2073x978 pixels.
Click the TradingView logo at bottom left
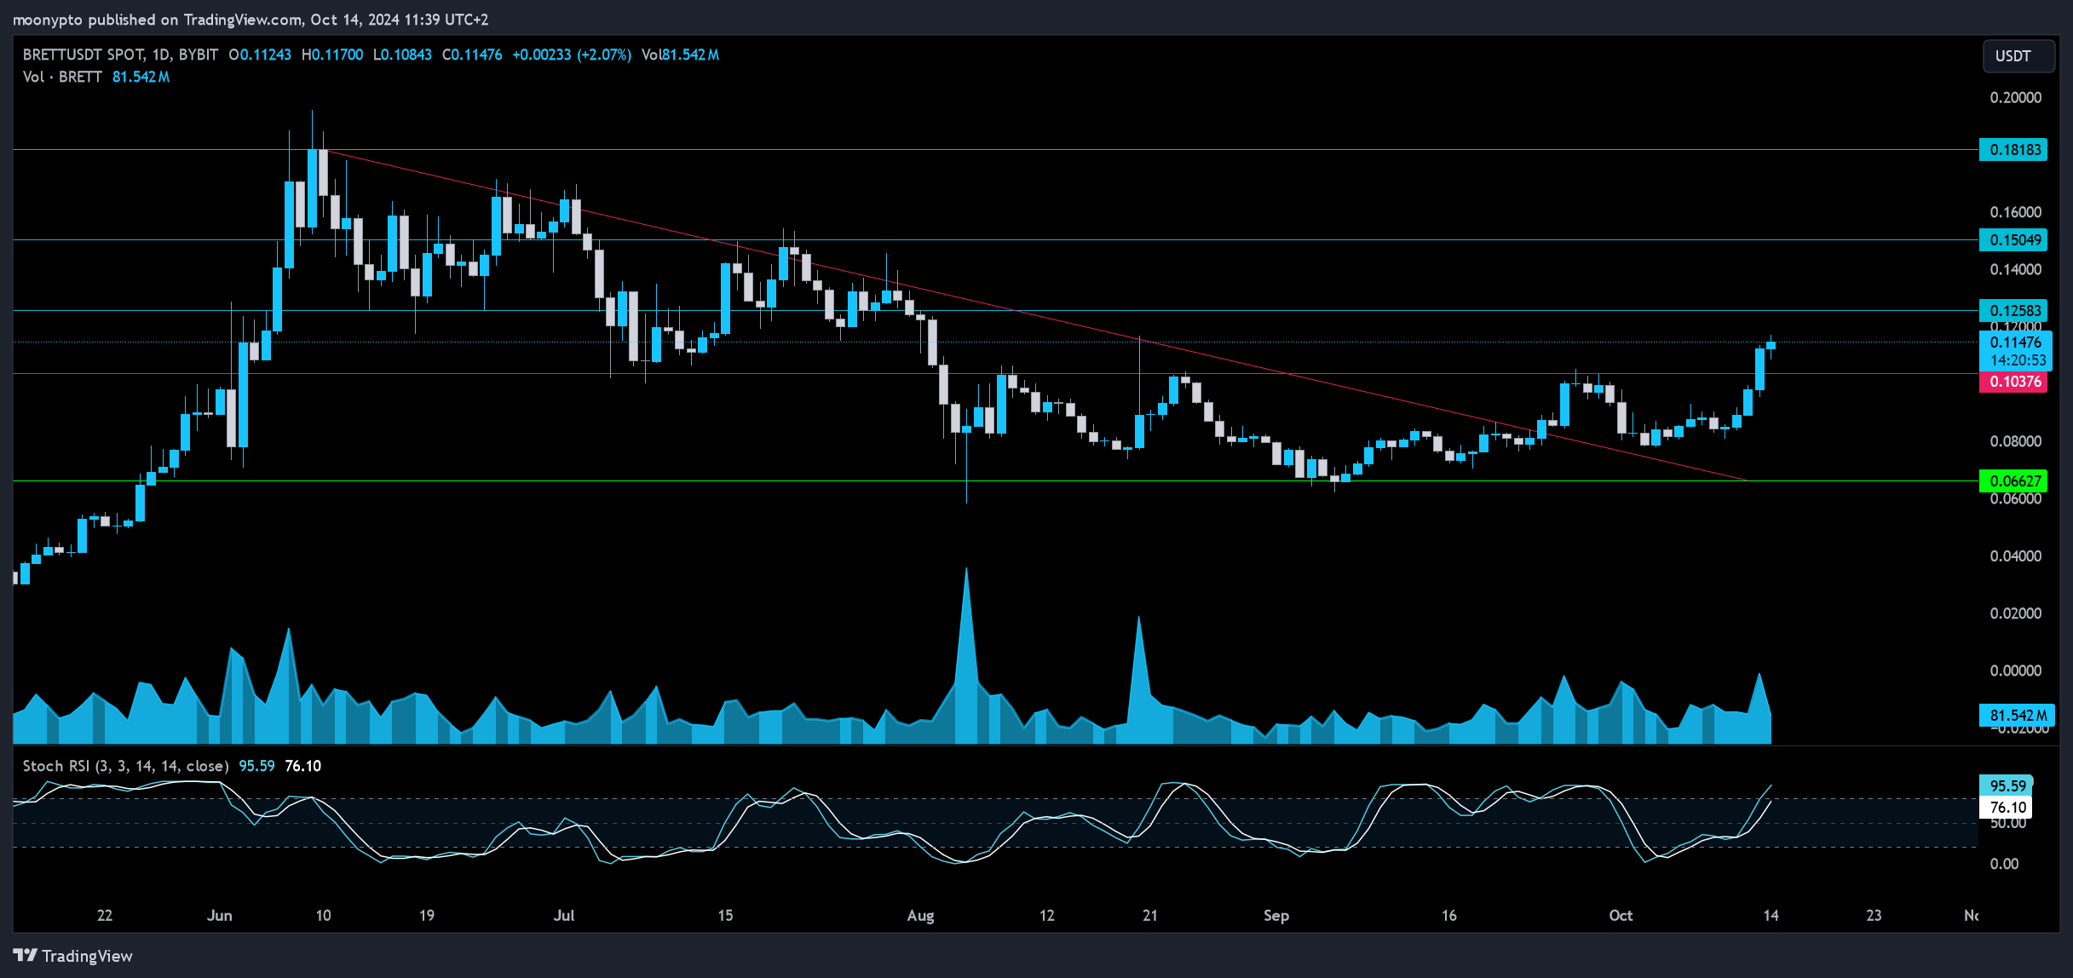73,956
